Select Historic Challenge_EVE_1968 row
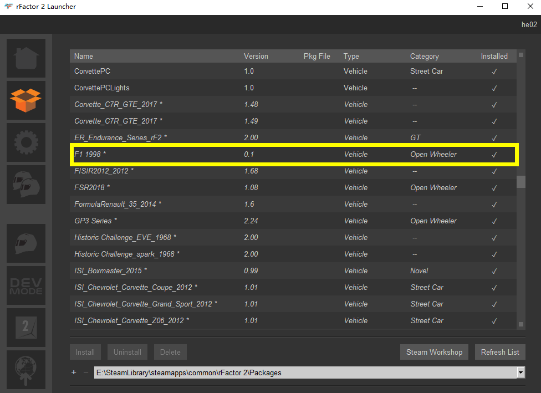The image size is (541, 393). click(293, 237)
